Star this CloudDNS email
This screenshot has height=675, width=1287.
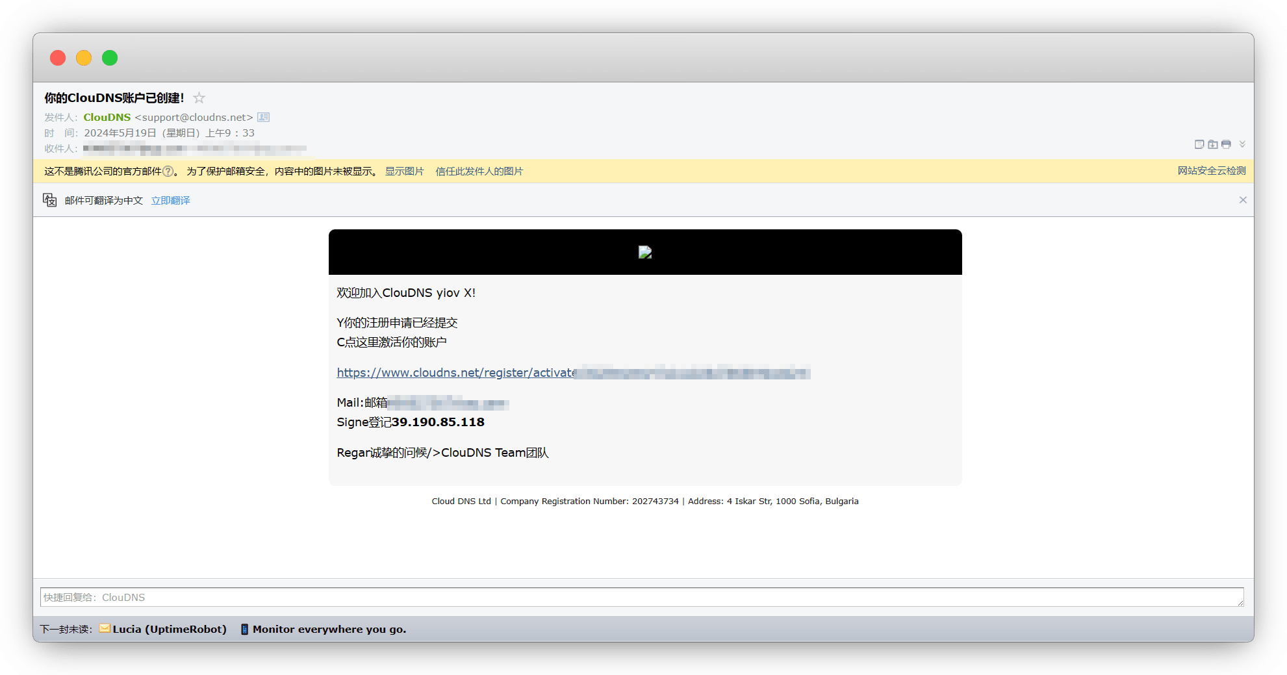click(199, 98)
